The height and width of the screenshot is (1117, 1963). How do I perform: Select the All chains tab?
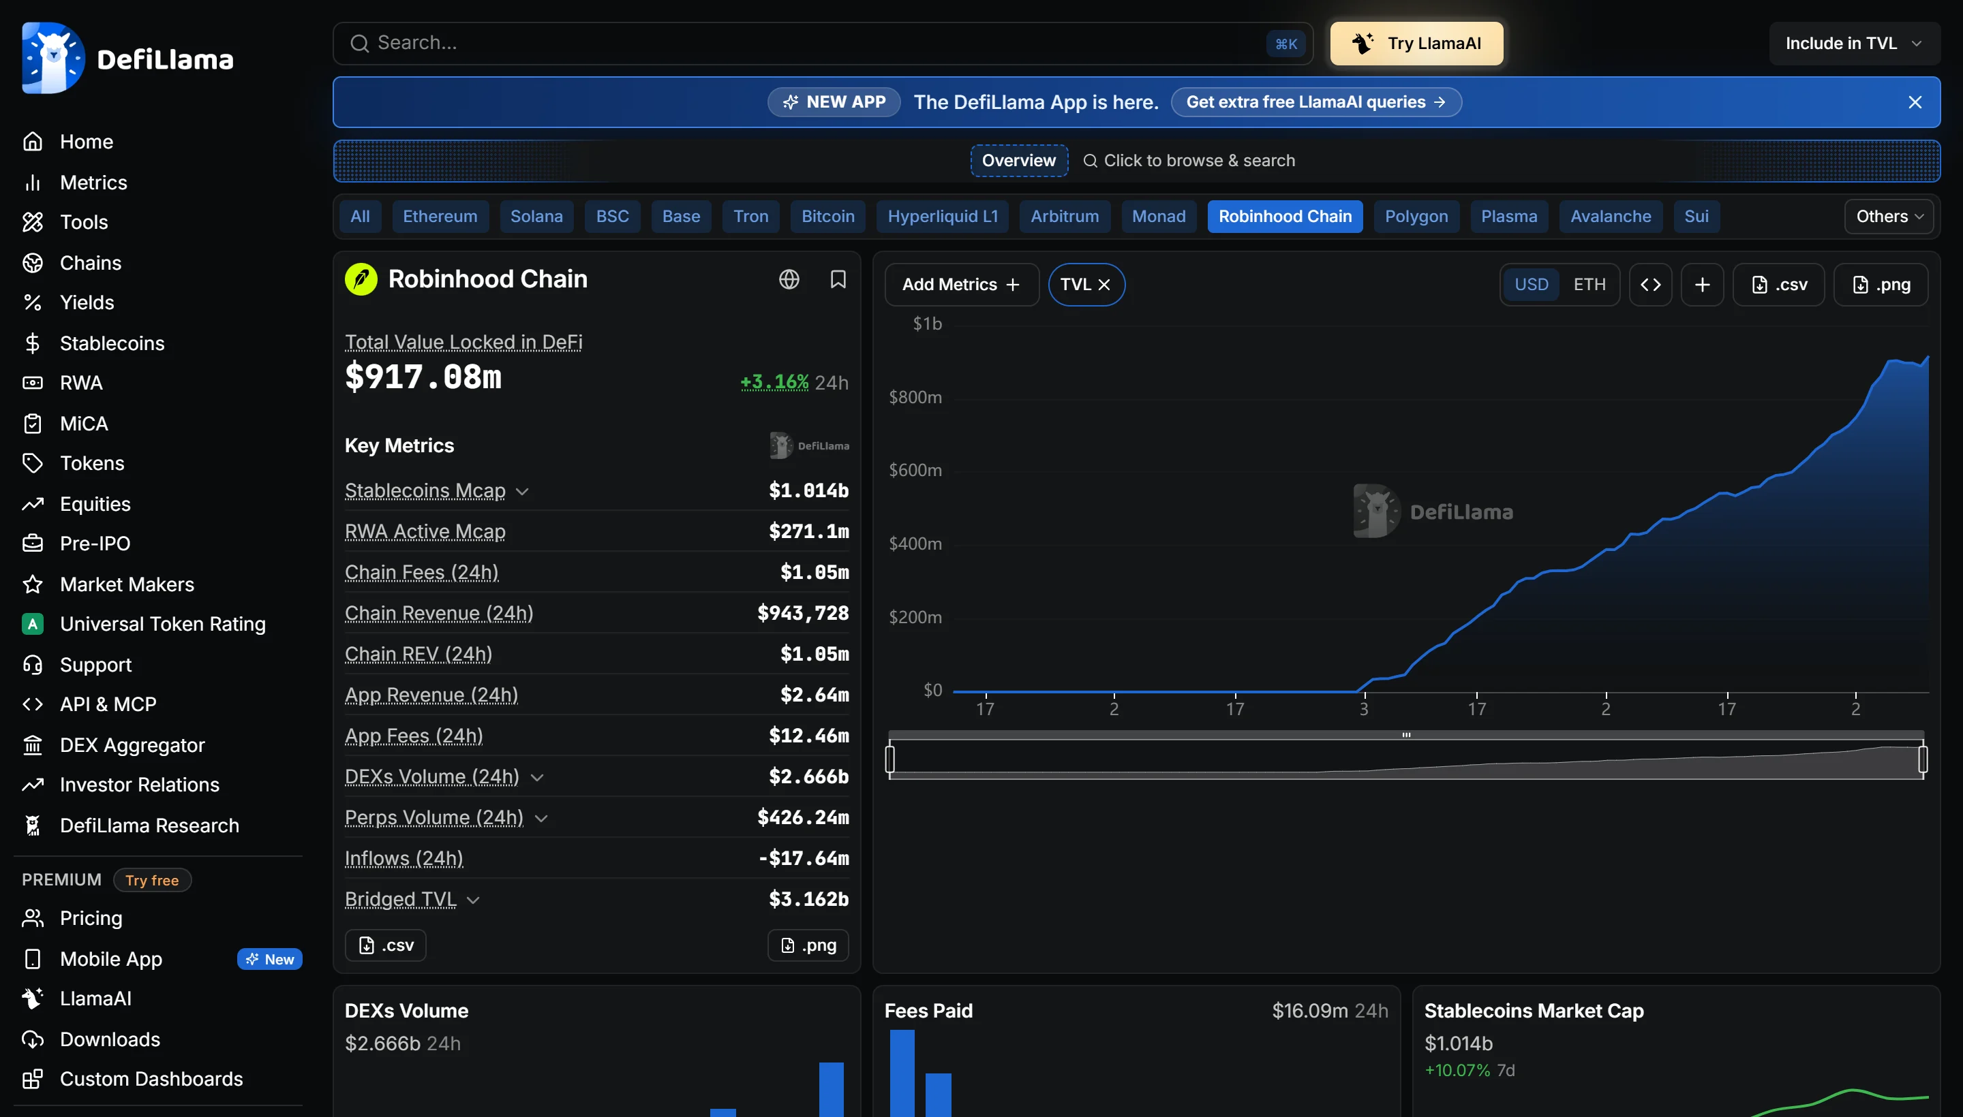360,217
